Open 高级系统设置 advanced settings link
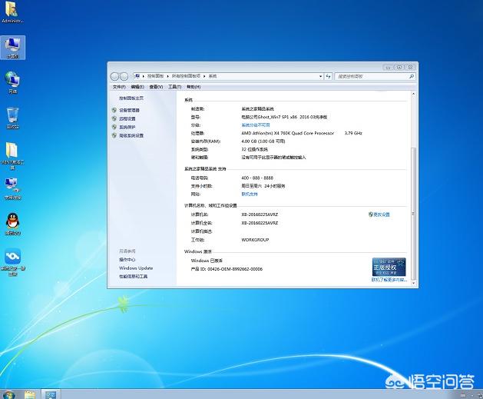Image resolution: width=483 pixels, height=399 pixels. coord(131,135)
